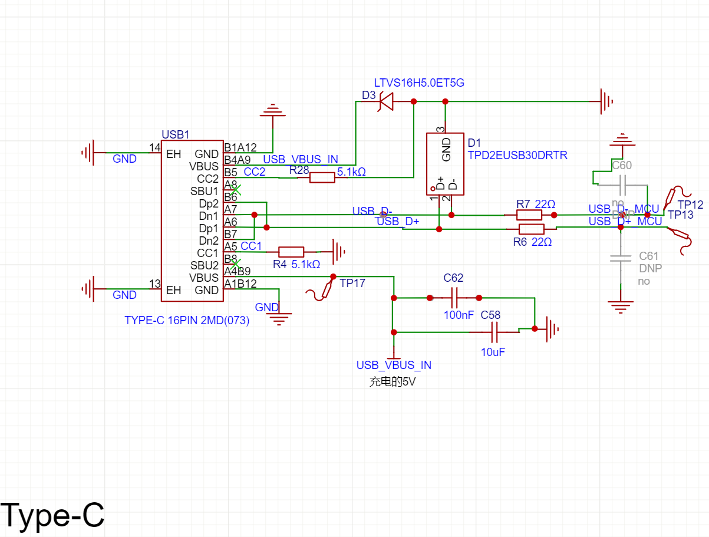Click the TP17 designator text
This screenshot has height=537, width=709.
[352, 283]
